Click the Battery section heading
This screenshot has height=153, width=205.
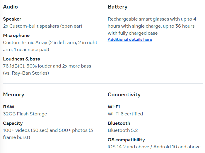[117, 7]
